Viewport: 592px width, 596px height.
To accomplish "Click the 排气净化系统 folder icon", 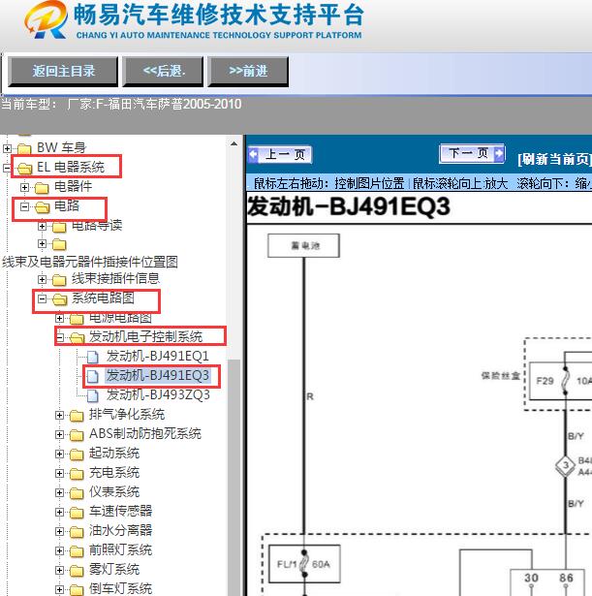I will (77, 416).
